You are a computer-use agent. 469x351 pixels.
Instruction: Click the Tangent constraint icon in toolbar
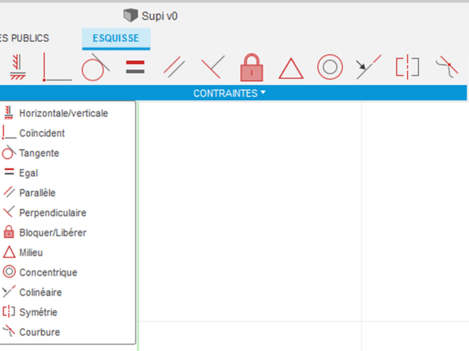pos(95,67)
